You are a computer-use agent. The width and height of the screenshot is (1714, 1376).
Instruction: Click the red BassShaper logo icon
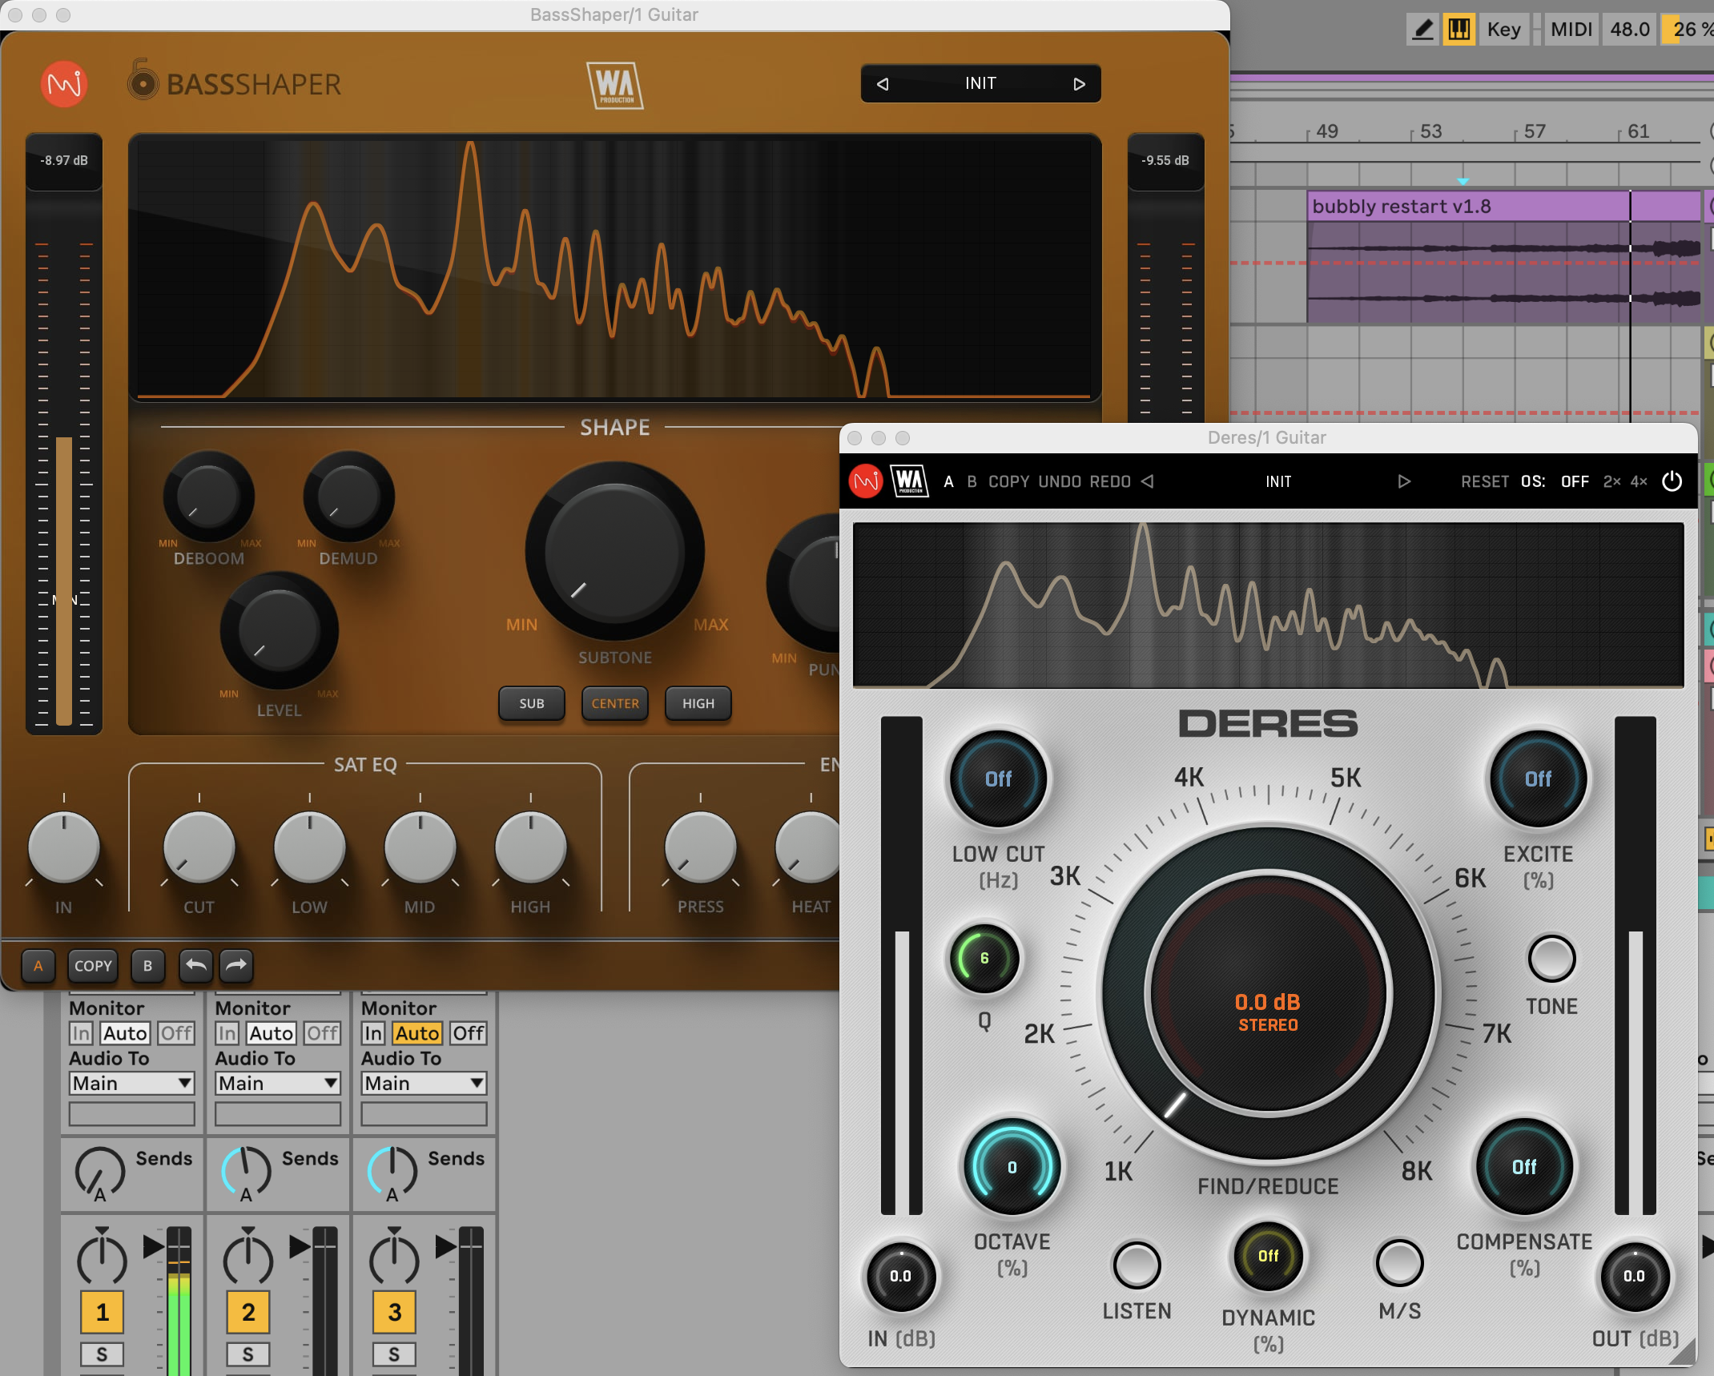[x=64, y=84]
